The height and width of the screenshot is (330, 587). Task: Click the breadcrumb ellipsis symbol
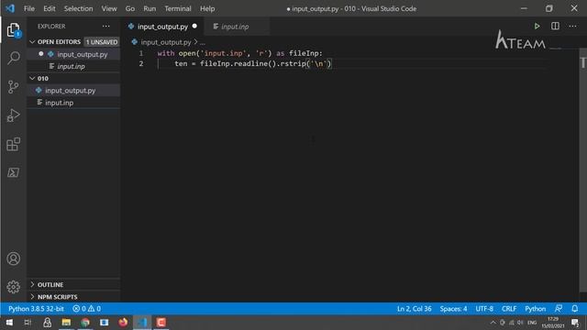[202, 42]
